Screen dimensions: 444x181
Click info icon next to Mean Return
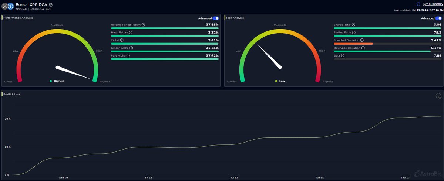click(x=131, y=33)
